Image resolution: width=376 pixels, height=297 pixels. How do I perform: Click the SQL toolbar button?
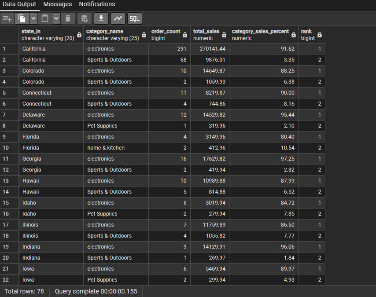click(135, 18)
